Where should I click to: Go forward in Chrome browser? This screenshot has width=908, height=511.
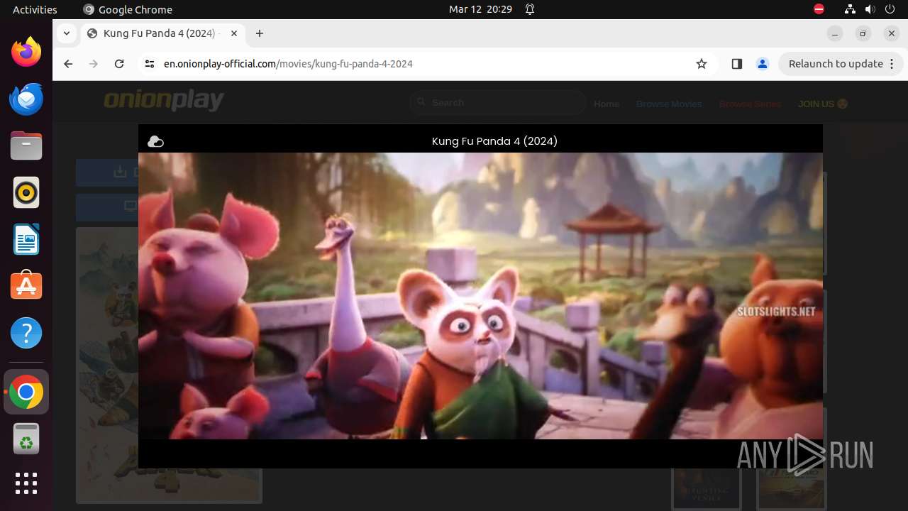pyautogui.click(x=94, y=64)
